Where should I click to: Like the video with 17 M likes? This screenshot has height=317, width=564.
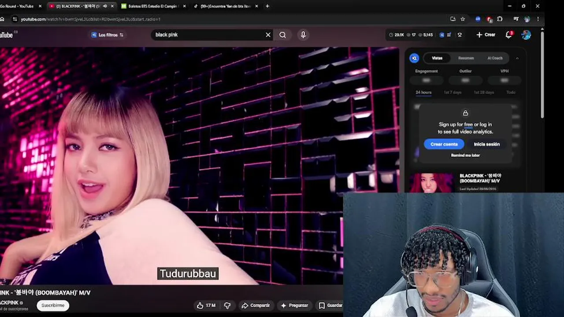click(206, 305)
